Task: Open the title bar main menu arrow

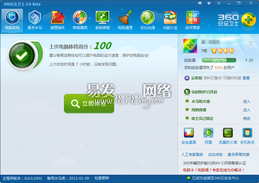Action: [219, 3]
